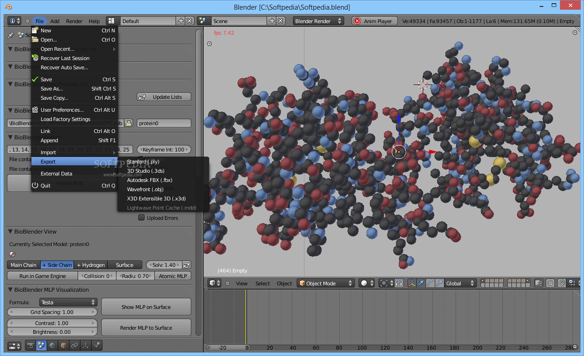Select the Surface view mode
The width and height of the screenshot is (584, 356).
(x=124, y=265)
